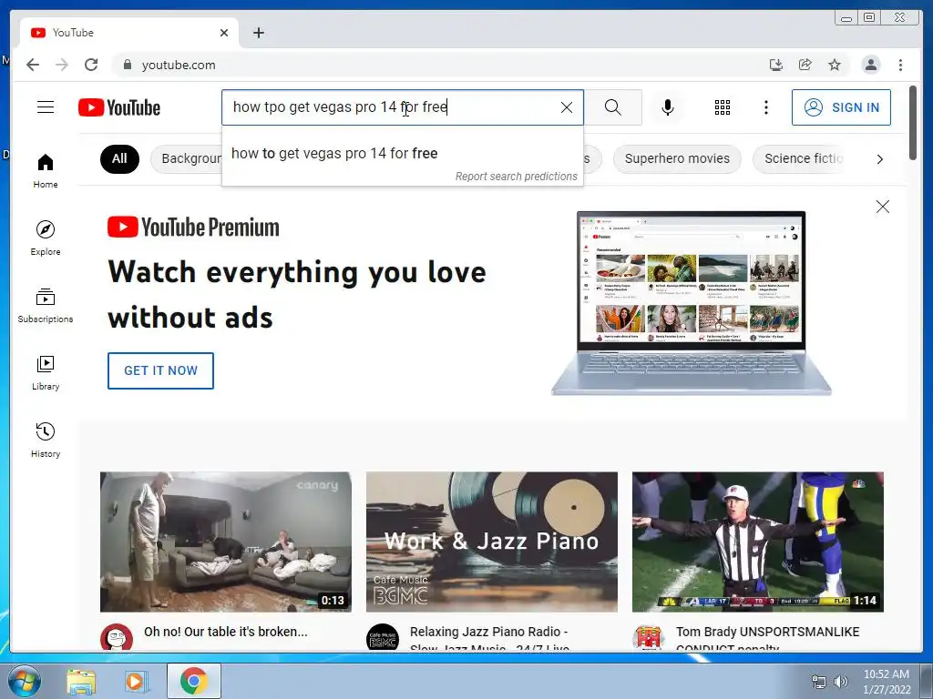Open the broken table video thumbnail

click(226, 542)
